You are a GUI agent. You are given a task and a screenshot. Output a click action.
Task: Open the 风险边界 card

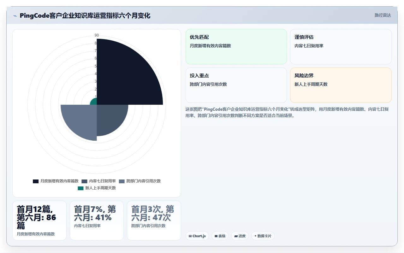[x=341, y=85]
